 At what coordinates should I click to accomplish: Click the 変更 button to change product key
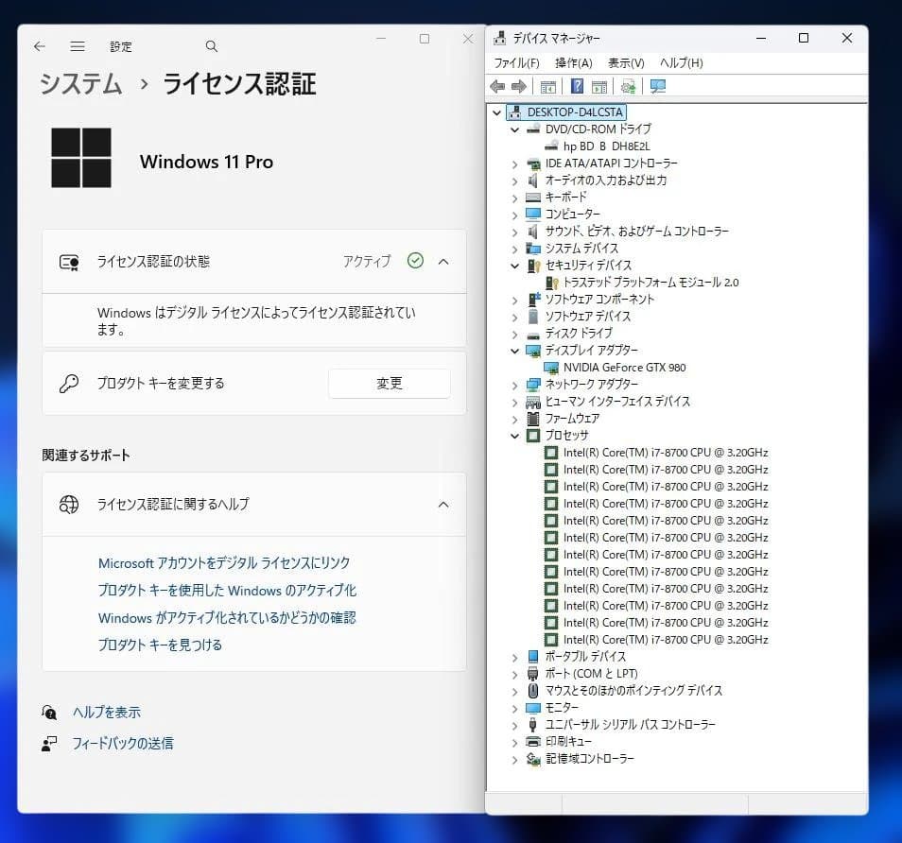pos(389,383)
